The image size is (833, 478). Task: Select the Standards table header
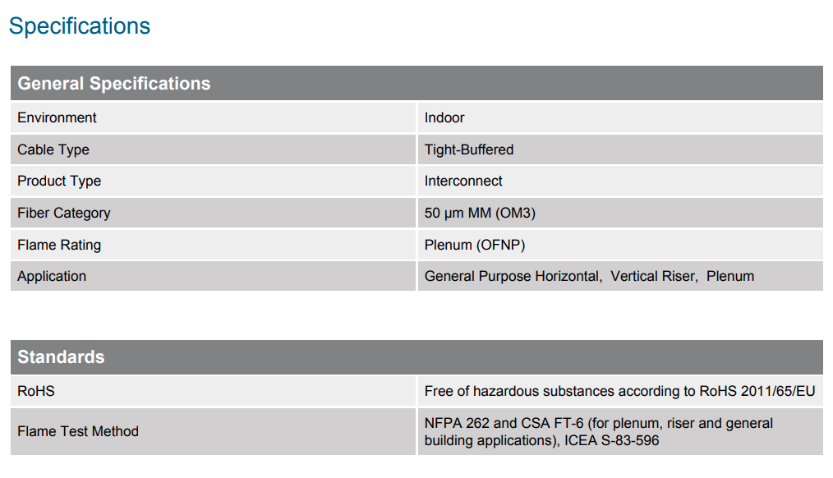[x=61, y=357]
